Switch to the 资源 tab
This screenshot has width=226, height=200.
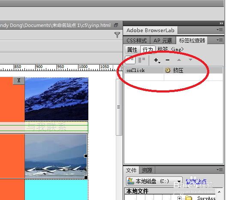tap(147, 170)
